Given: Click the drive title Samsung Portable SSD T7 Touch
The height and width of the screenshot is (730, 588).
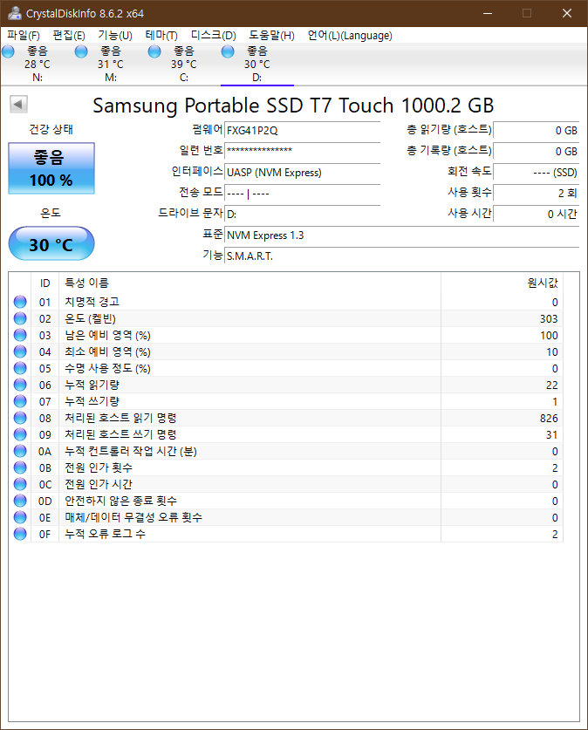Looking at the screenshot, I should [x=293, y=106].
